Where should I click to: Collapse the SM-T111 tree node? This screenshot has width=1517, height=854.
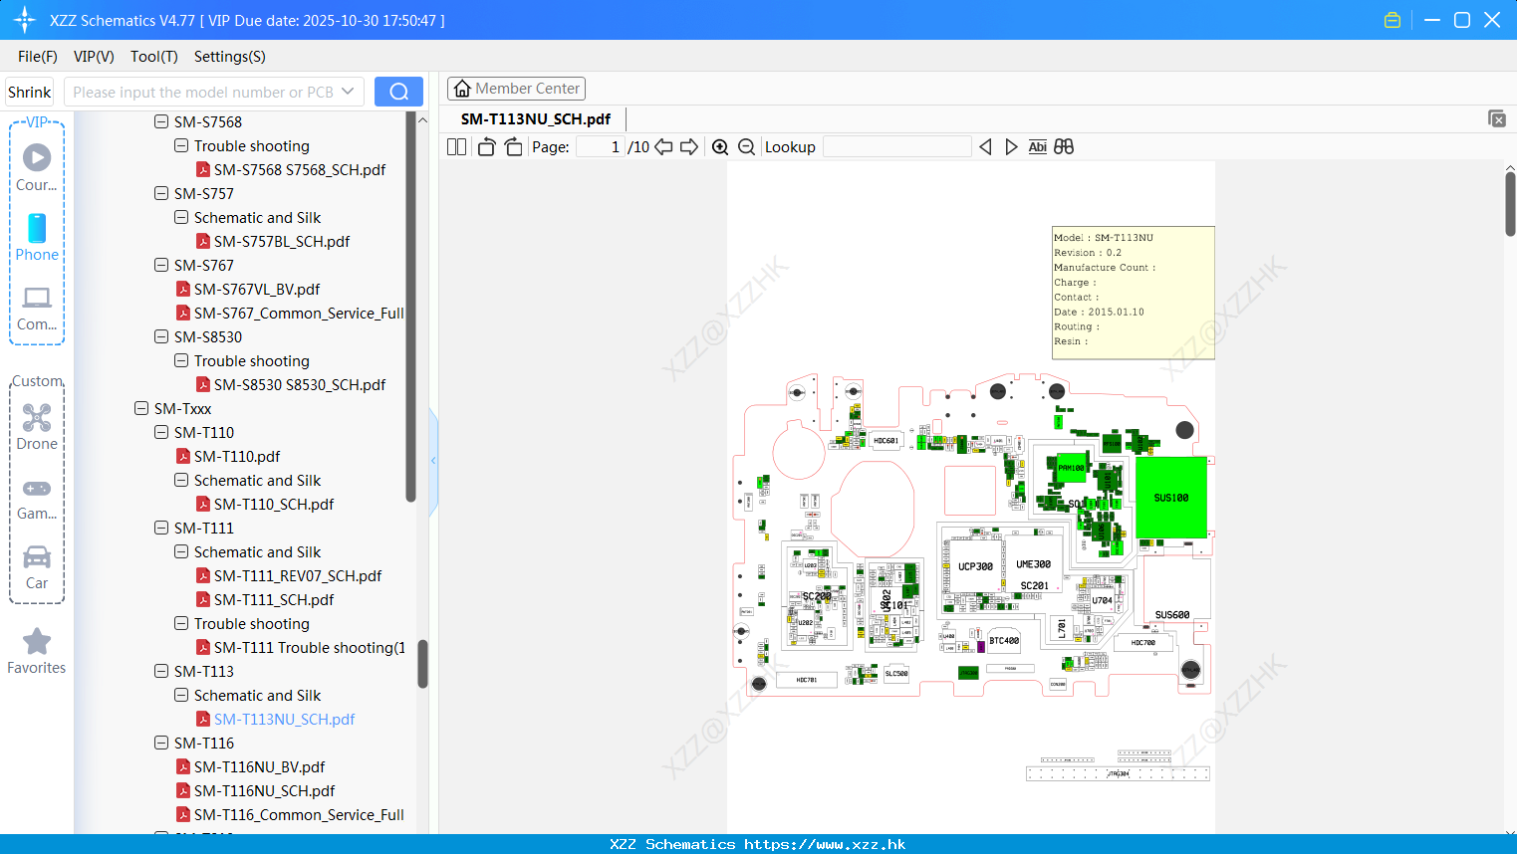[x=161, y=528]
